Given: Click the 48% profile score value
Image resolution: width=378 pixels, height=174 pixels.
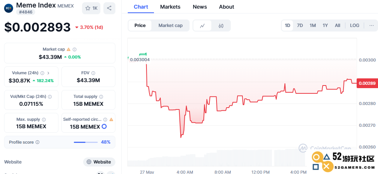Looking at the screenshot, I should [x=106, y=142].
